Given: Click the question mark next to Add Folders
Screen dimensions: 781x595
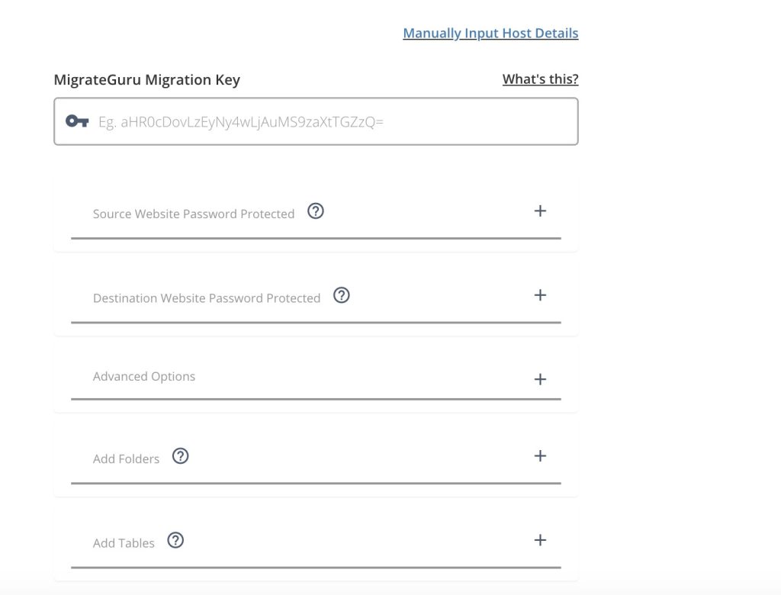Looking at the screenshot, I should click(180, 456).
